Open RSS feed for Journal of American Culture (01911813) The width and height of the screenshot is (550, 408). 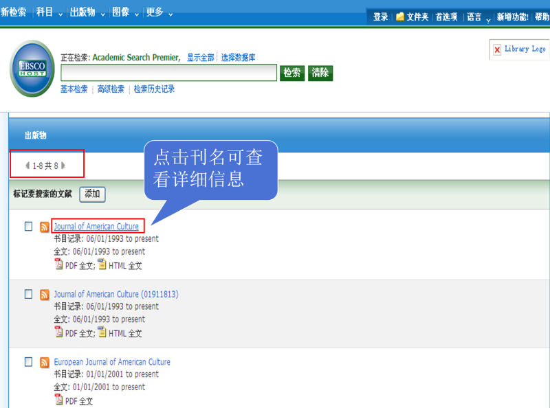click(x=45, y=295)
